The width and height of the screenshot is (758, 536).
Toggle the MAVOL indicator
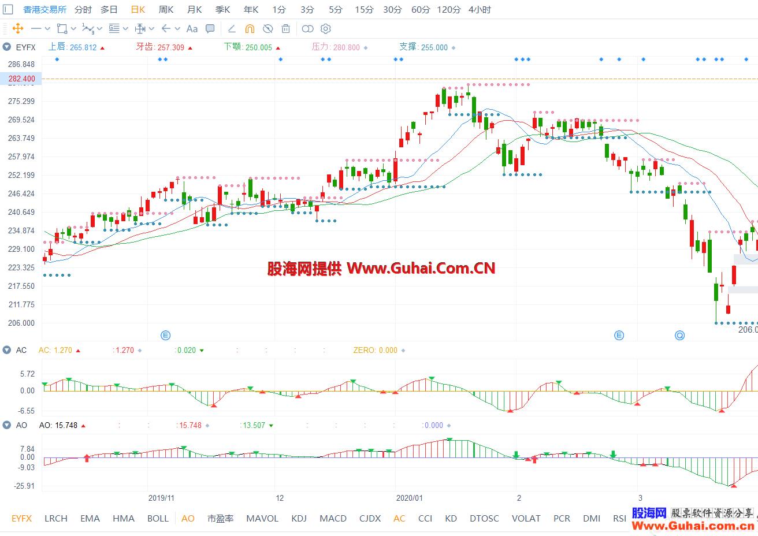[x=262, y=518]
